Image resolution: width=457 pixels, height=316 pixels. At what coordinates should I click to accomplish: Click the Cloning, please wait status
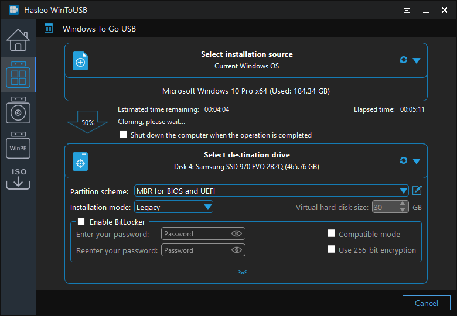[151, 122]
